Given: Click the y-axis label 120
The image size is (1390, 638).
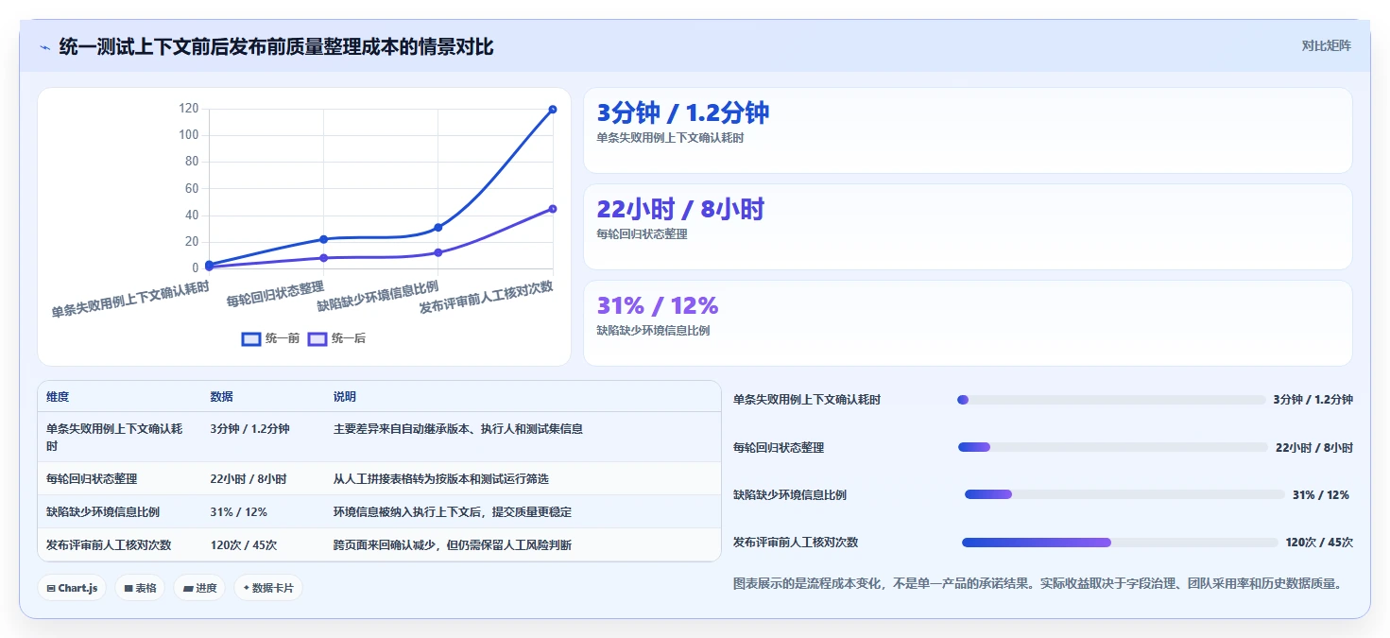Looking at the screenshot, I should tap(189, 109).
